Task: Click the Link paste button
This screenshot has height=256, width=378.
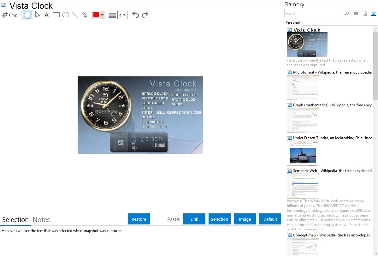Action: [x=194, y=219]
